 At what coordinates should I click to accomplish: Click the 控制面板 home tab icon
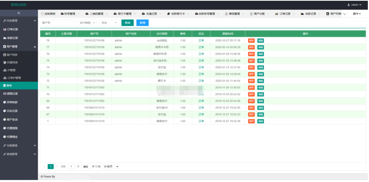pos(43,14)
